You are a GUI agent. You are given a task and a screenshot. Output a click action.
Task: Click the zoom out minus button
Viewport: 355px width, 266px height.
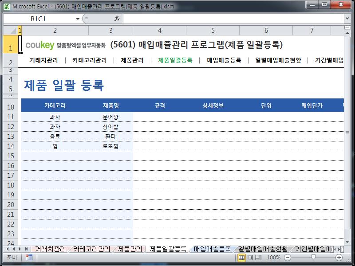point(288,258)
